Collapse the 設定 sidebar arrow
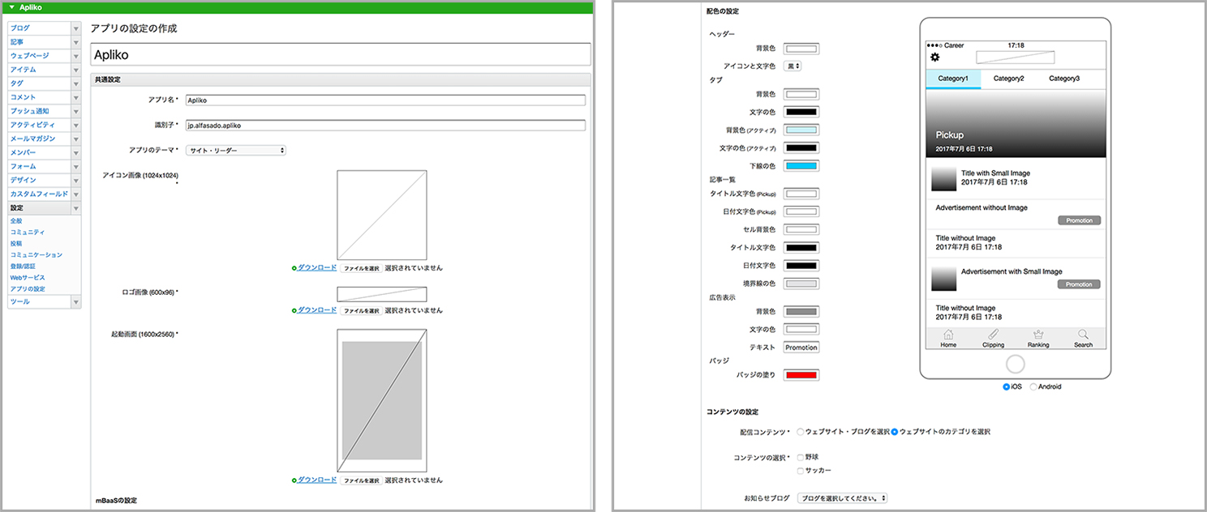1207x512 pixels. [75, 208]
